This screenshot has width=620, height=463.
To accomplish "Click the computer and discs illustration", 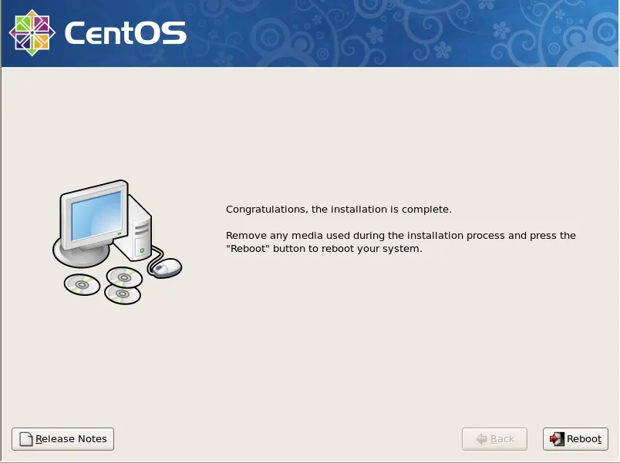I will (x=117, y=242).
